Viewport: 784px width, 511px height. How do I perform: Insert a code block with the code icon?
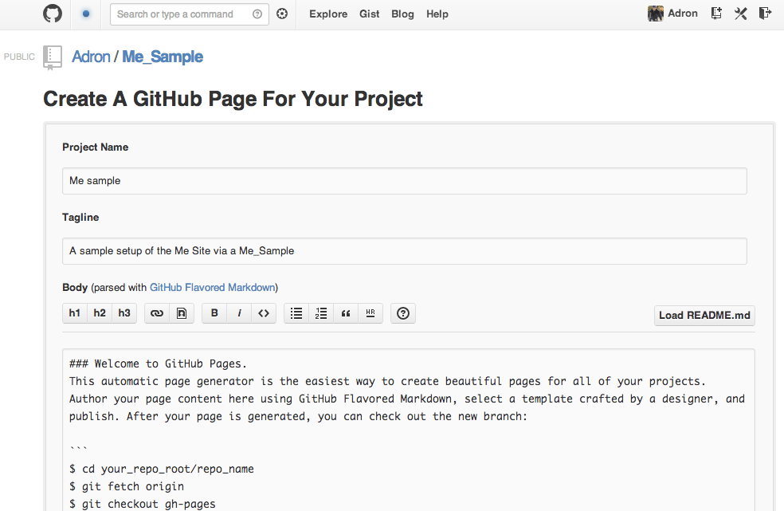tap(264, 313)
